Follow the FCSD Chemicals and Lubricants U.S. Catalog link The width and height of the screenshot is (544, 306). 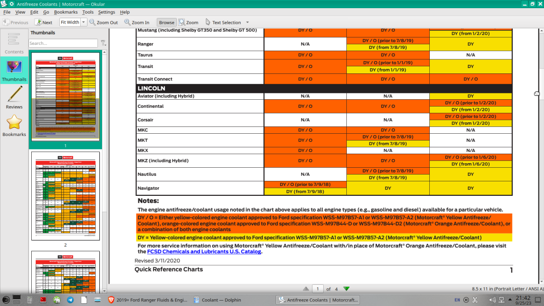point(204,251)
